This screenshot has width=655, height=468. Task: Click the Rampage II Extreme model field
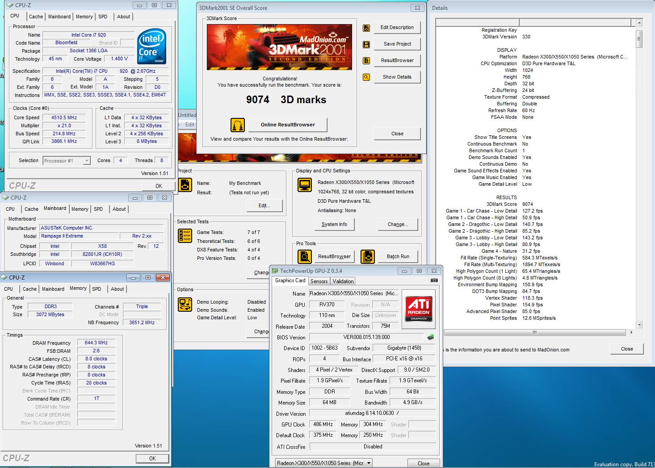[x=80, y=236]
